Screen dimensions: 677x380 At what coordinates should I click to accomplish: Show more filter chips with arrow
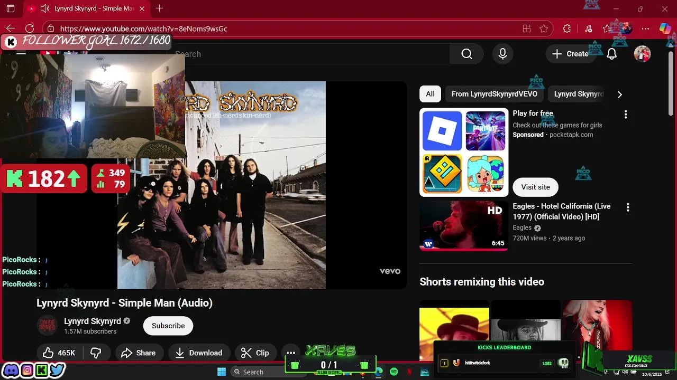point(619,94)
